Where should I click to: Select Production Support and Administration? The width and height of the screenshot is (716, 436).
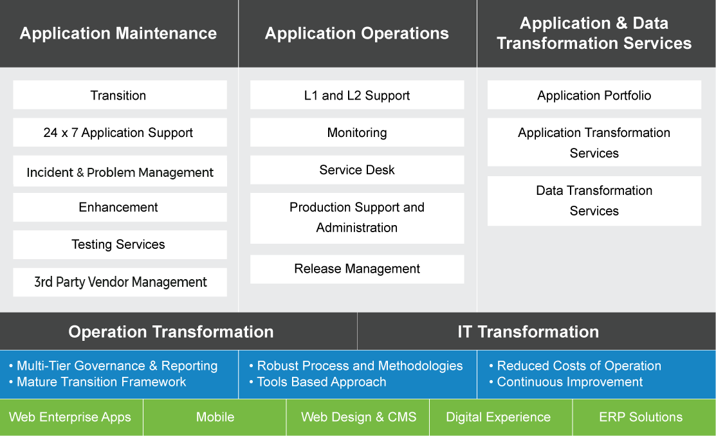357,218
